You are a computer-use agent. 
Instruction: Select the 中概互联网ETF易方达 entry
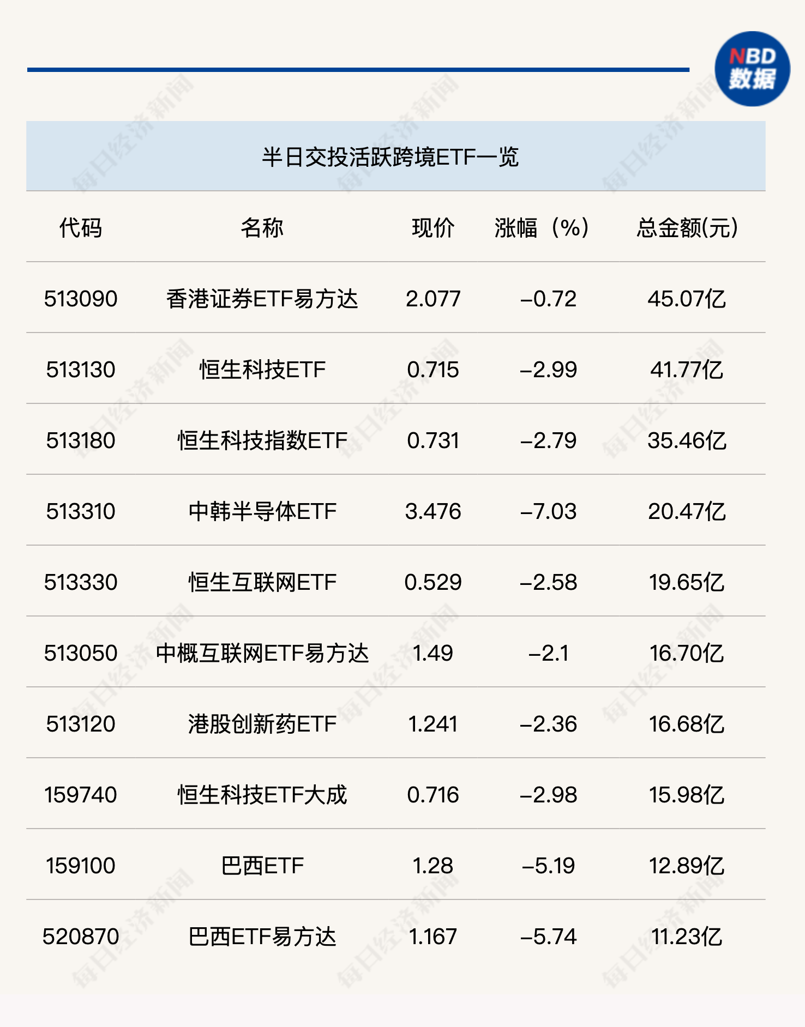[262, 653]
